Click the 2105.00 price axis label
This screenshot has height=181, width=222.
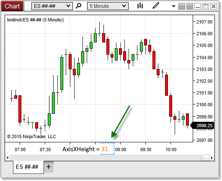coord(204,45)
